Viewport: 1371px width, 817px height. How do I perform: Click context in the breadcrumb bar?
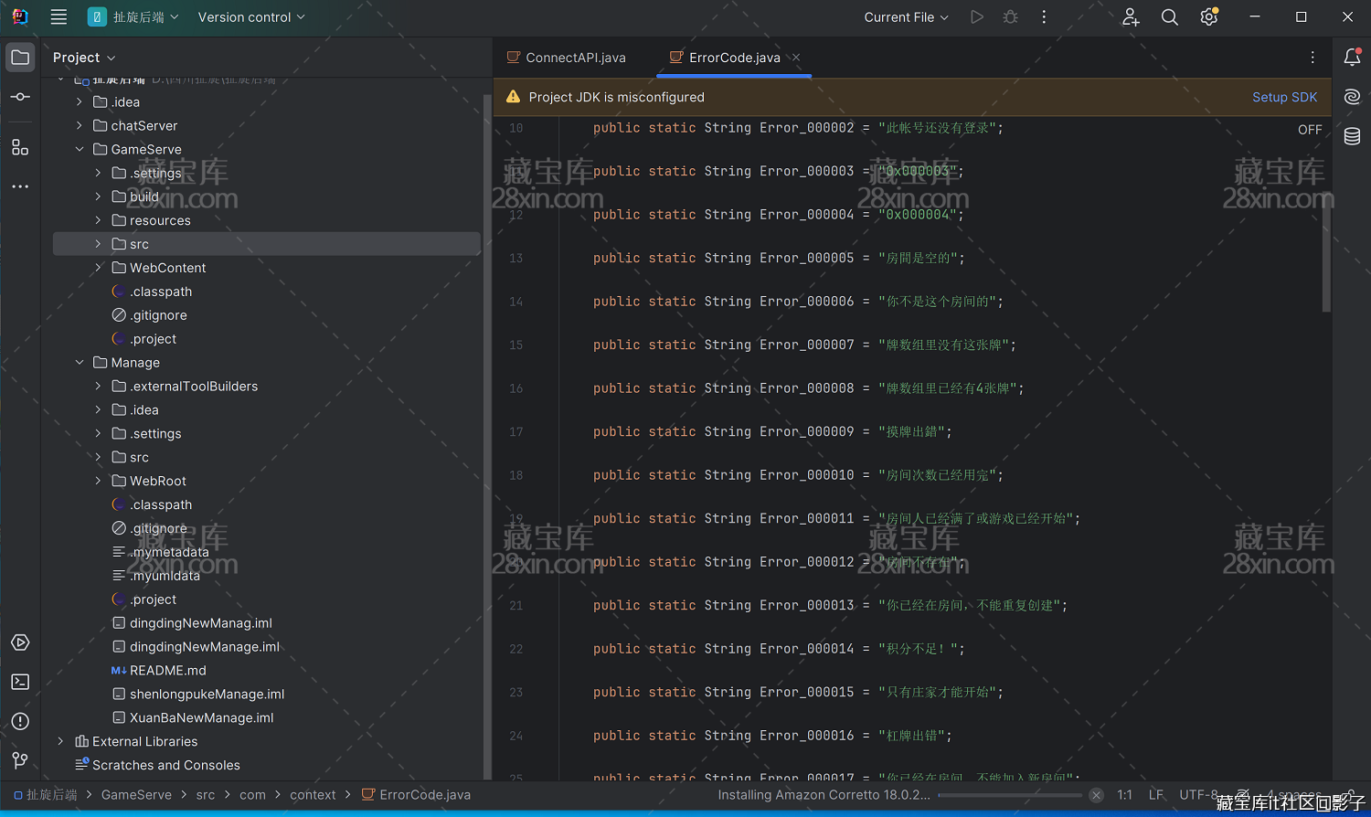click(313, 795)
